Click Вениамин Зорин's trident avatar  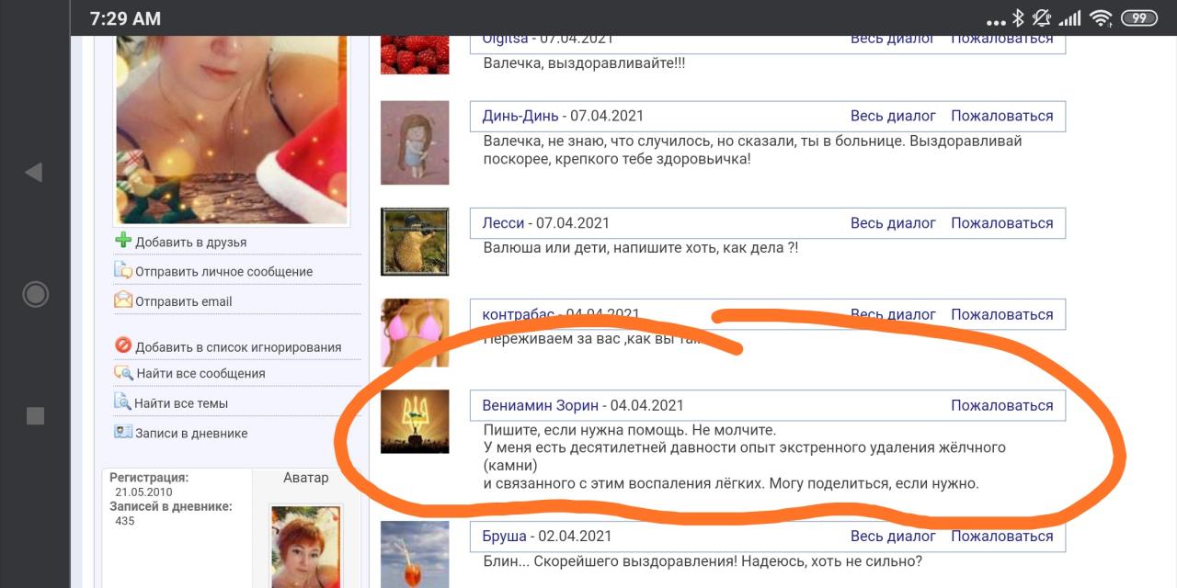[x=415, y=422]
